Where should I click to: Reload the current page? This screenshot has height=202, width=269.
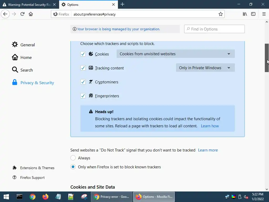point(22,14)
